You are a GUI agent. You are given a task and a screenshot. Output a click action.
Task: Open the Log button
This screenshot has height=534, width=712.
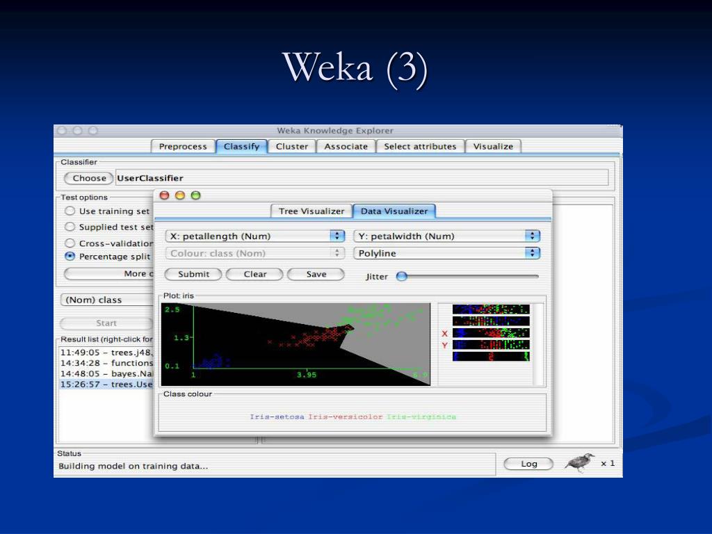528,464
